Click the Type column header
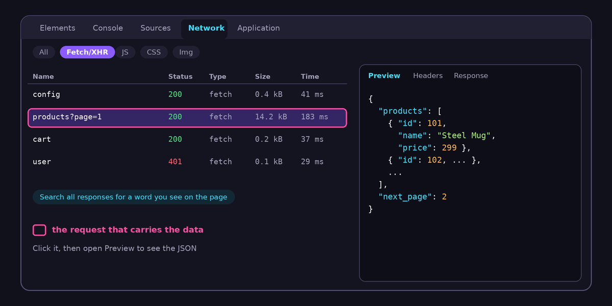 coord(218,76)
